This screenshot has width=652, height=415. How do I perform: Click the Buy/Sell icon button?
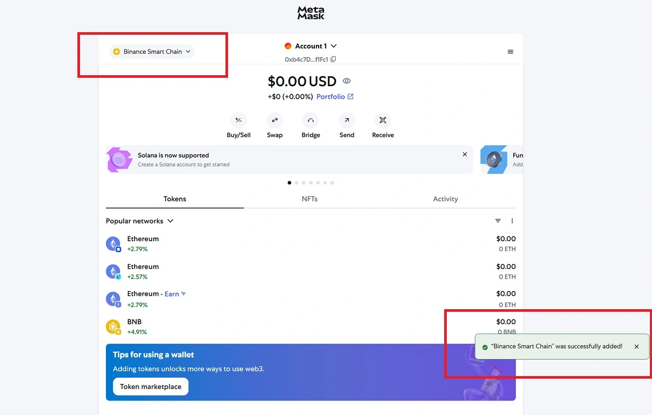click(238, 120)
